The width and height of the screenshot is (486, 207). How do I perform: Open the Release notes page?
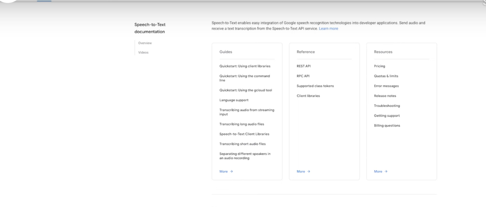pyautogui.click(x=385, y=96)
